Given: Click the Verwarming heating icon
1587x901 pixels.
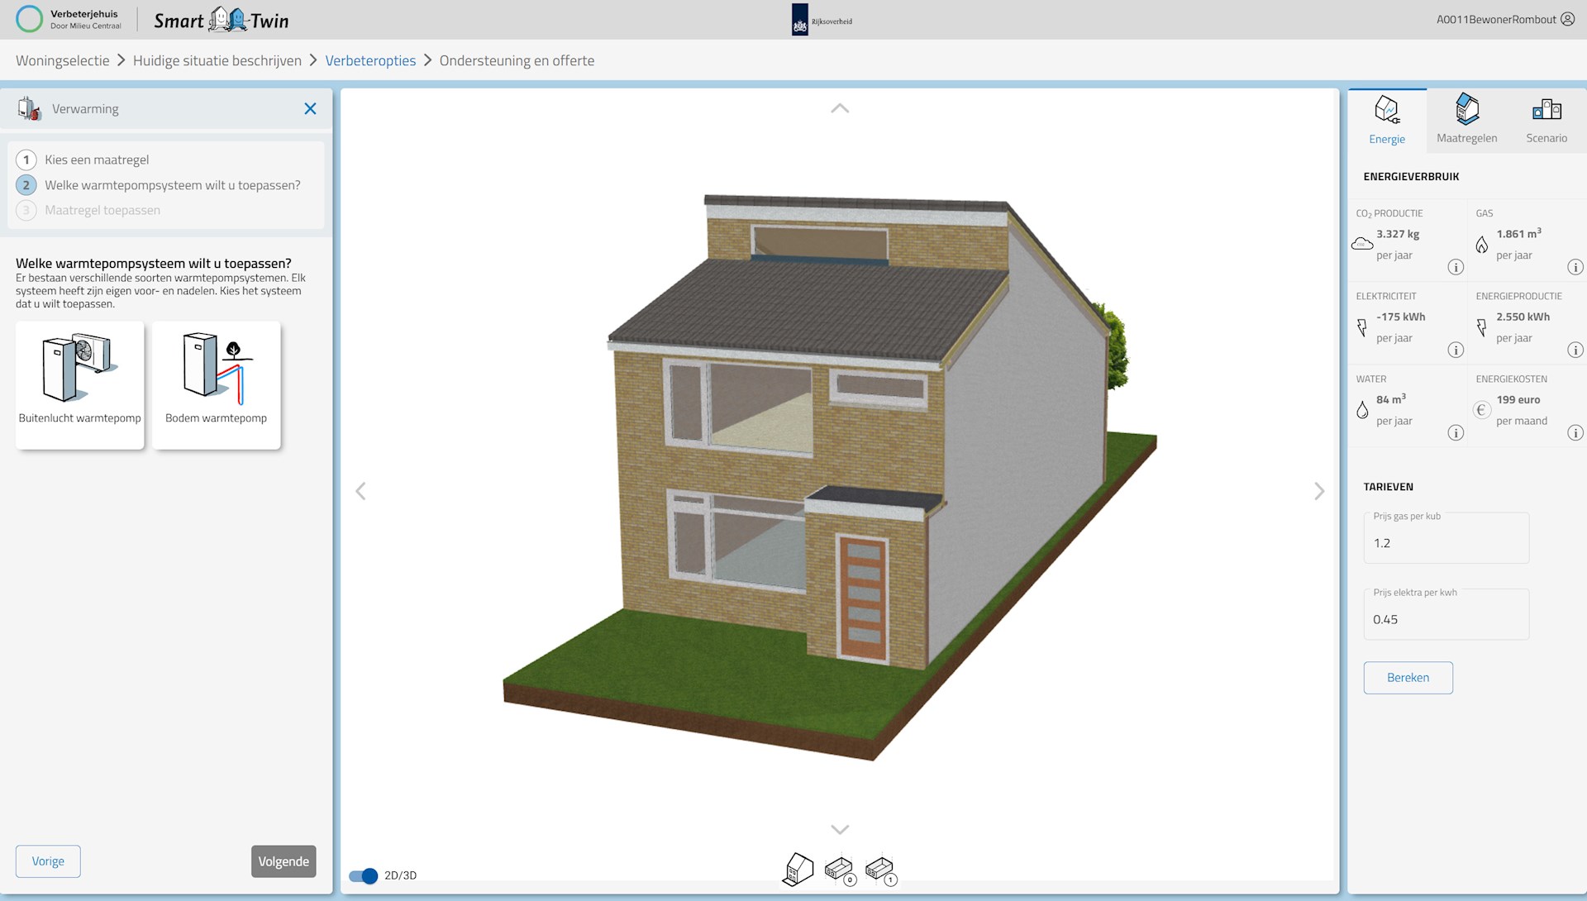Looking at the screenshot, I should click(x=30, y=108).
